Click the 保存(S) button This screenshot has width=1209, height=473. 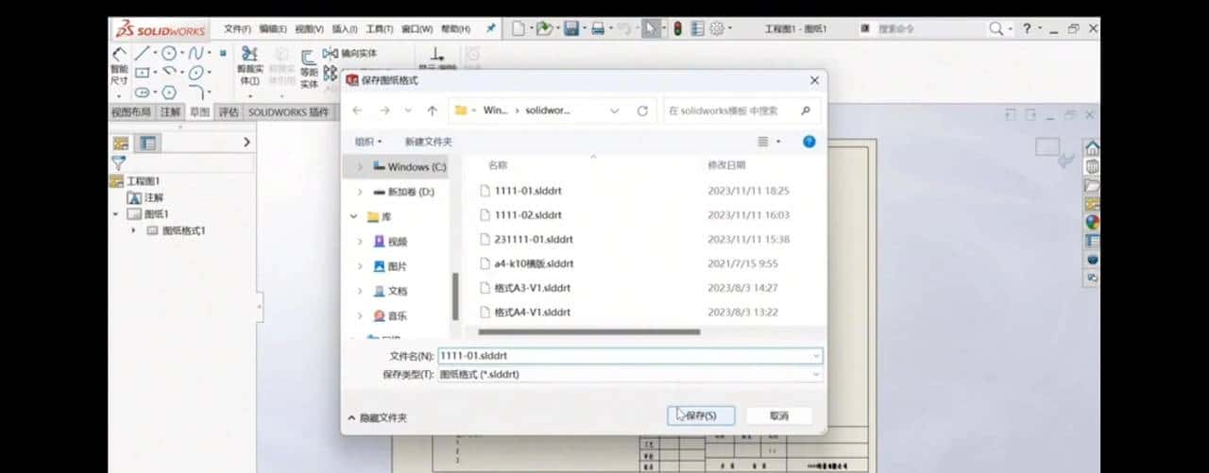[701, 415]
